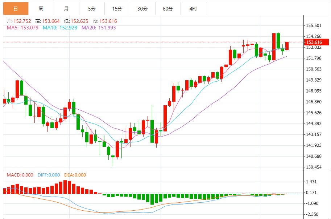The image size is (331, 219).
Task: Click the 收:153.616 close price value
Action: click(105, 21)
